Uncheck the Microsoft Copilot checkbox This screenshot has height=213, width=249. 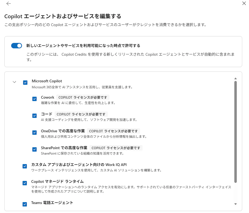pyautogui.click(x=25, y=83)
